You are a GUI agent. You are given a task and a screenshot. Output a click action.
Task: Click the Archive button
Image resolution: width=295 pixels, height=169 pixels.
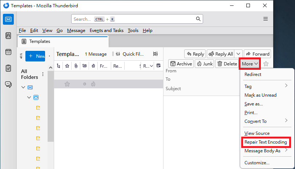(x=181, y=64)
